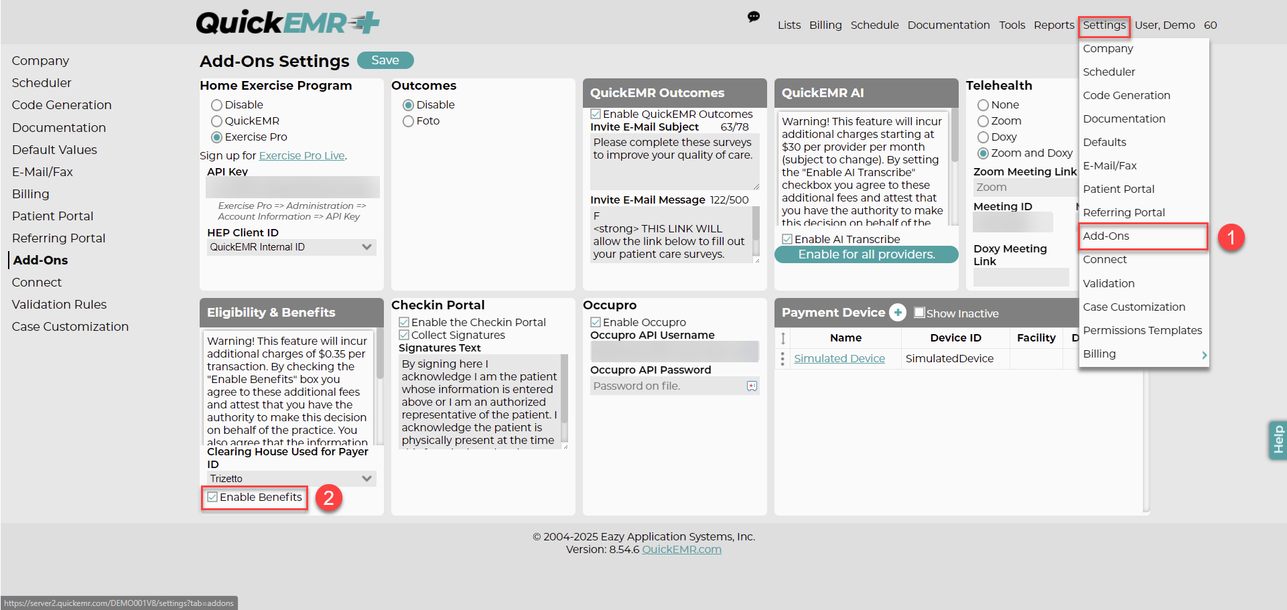
Task: Open the Documentation menu in top navigation
Action: pos(949,25)
